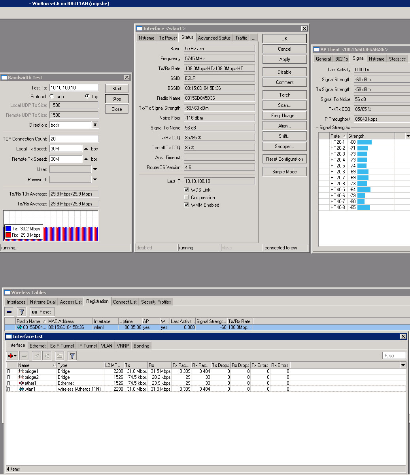Click the Reset Configuration button

(285, 159)
